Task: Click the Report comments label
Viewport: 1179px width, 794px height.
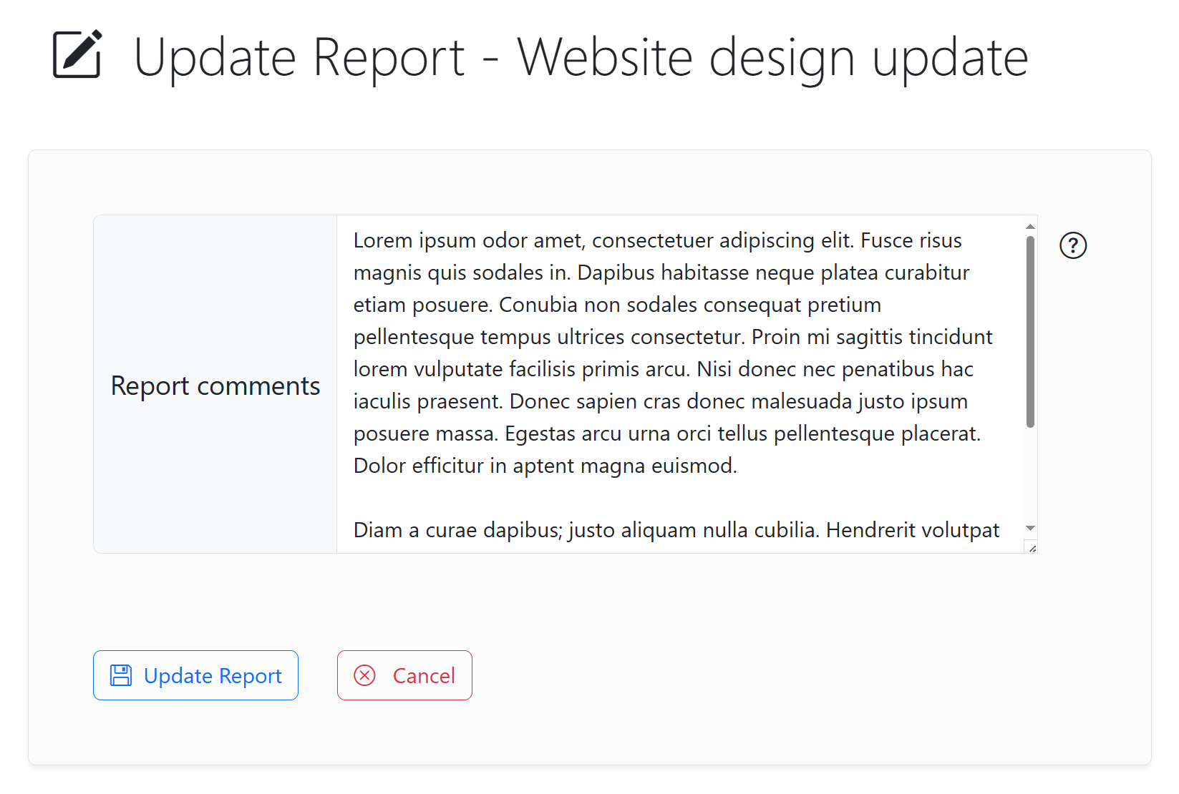Action: point(215,386)
